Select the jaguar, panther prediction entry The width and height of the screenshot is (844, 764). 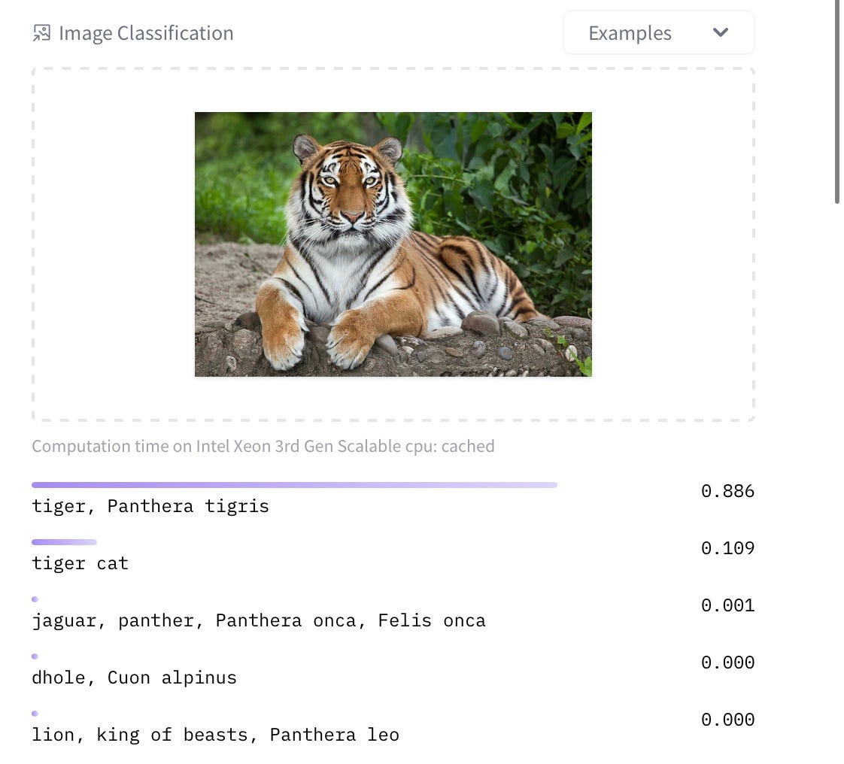coord(258,620)
